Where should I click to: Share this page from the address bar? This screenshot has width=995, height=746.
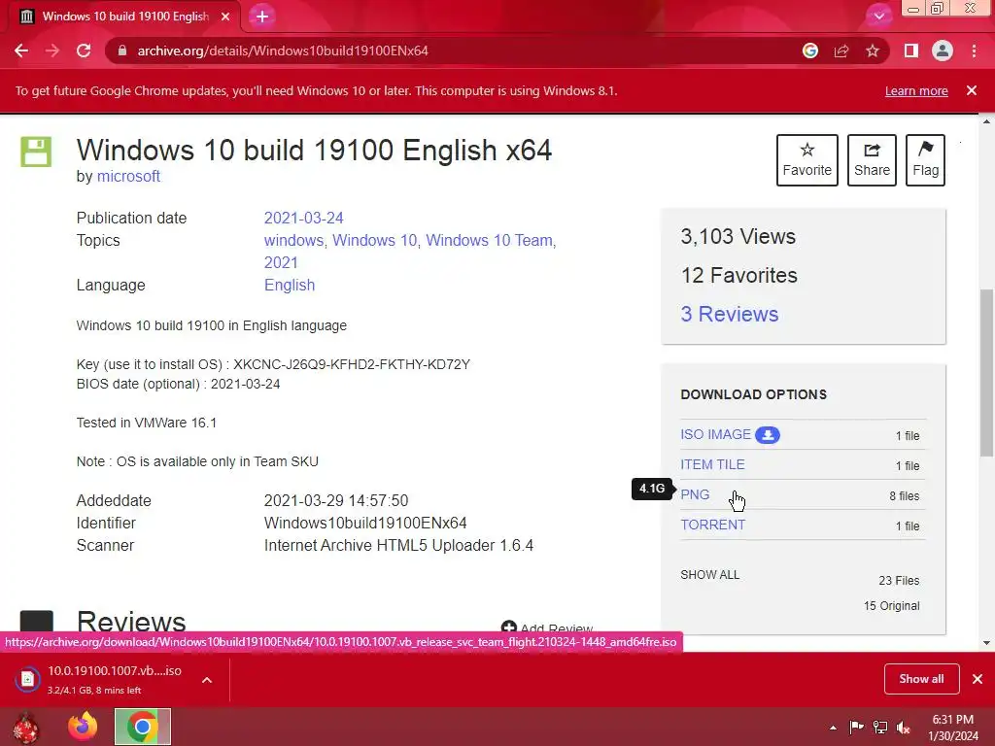841,51
